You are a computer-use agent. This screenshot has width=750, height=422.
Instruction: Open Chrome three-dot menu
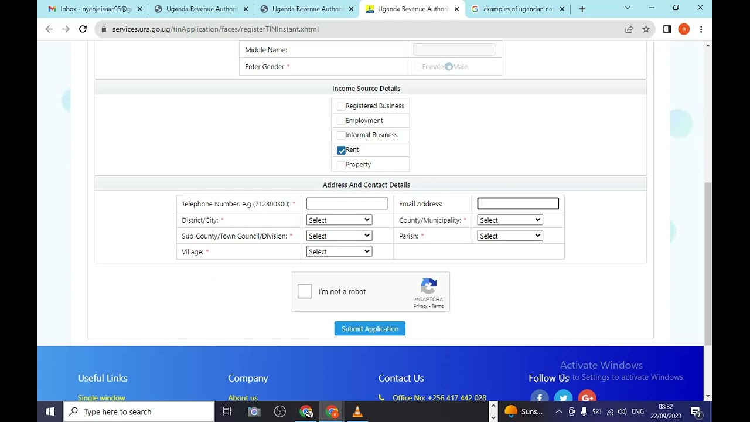tap(701, 29)
